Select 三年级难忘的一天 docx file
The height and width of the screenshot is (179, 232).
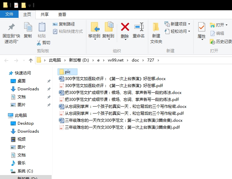coord(120,120)
